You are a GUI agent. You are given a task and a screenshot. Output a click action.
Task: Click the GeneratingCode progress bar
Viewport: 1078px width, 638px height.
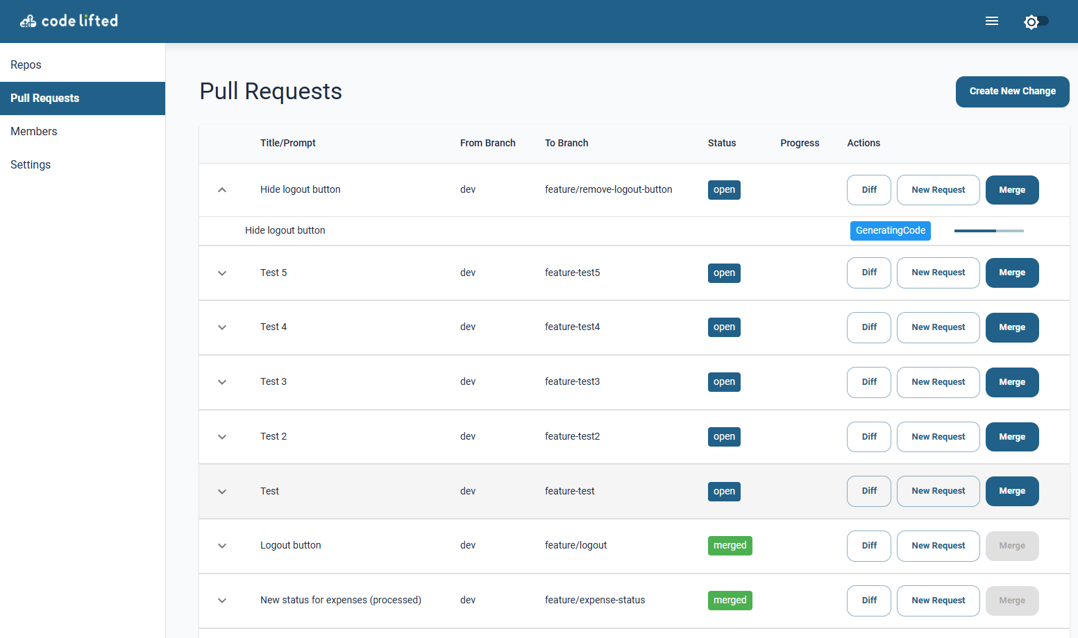pyautogui.click(x=988, y=231)
